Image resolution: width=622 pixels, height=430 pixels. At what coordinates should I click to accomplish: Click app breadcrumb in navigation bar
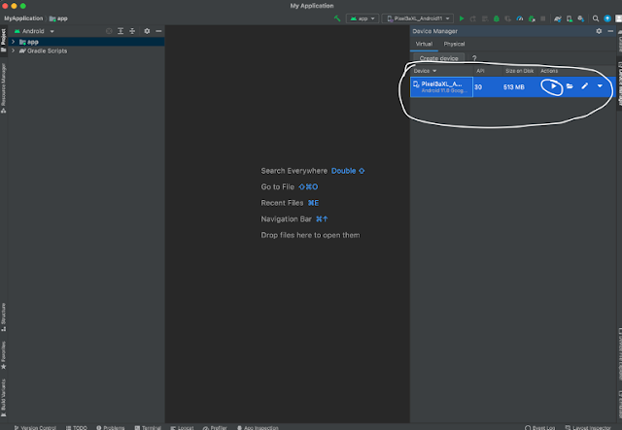(58, 18)
